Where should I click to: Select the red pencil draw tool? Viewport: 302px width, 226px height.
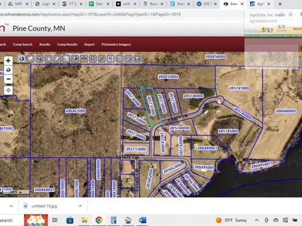pyautogui.click(x=101, y=59)
